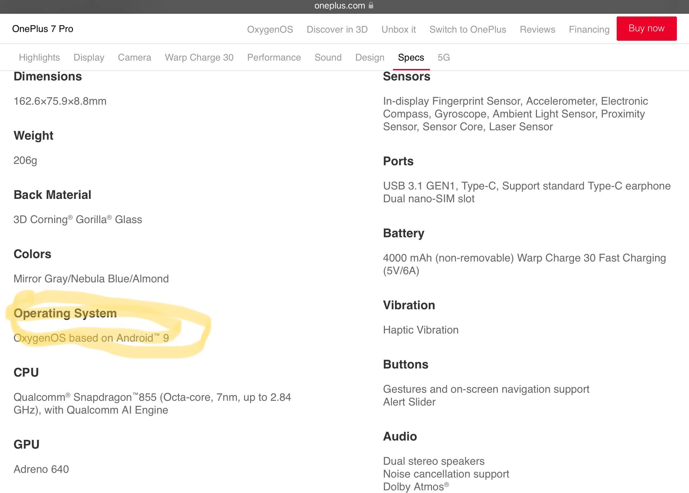Click the highlighted Operating System heading

tap(65, 313)
